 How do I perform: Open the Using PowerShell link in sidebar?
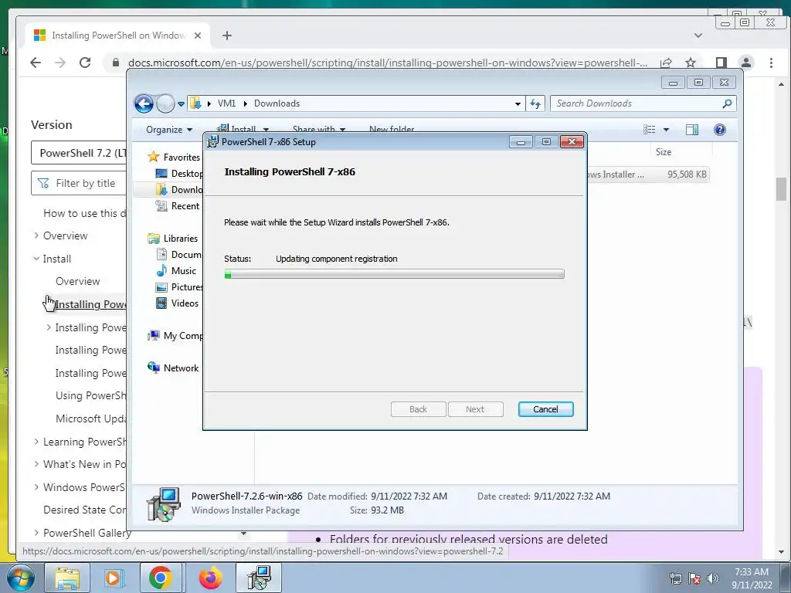point(91,395)
